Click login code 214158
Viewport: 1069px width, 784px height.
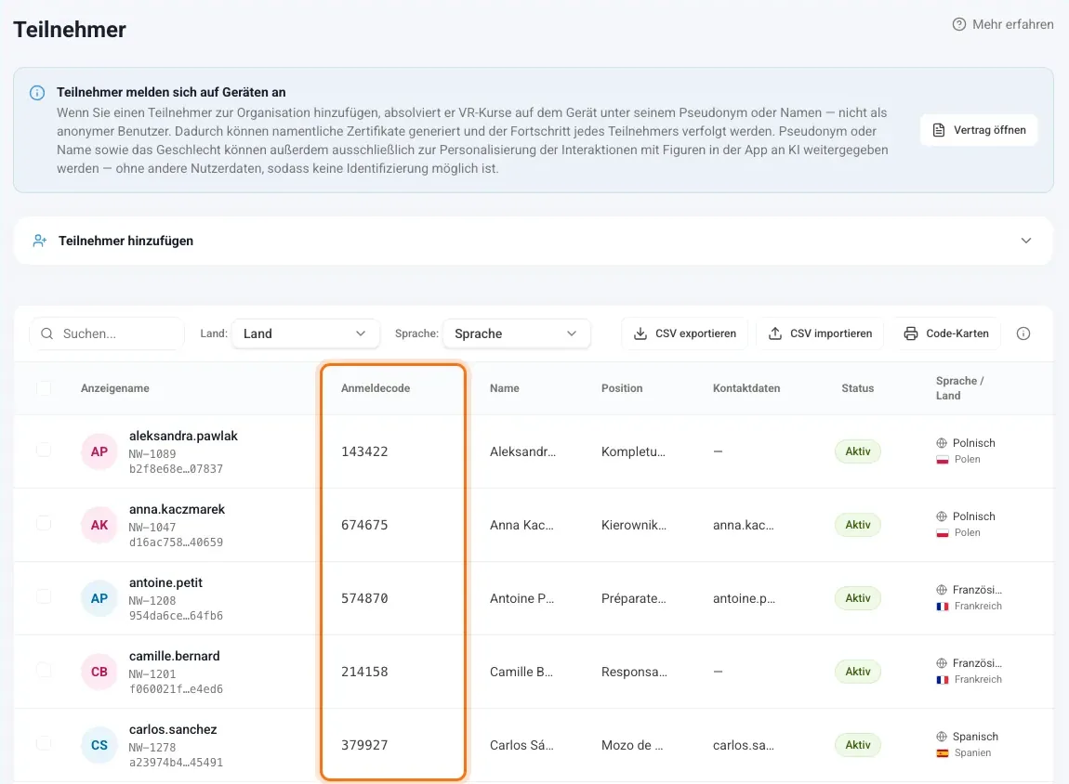(x=364, y=672)
